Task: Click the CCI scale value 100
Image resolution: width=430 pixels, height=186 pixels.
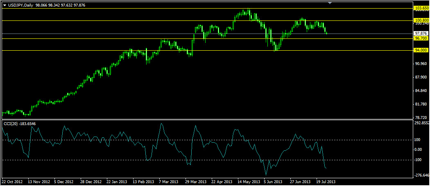Action: point(418,140)
